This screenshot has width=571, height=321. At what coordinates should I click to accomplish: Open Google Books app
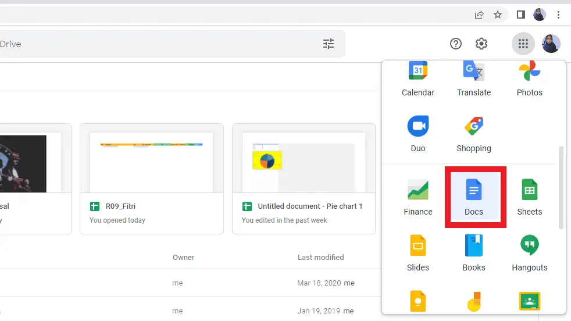point(474,253)
